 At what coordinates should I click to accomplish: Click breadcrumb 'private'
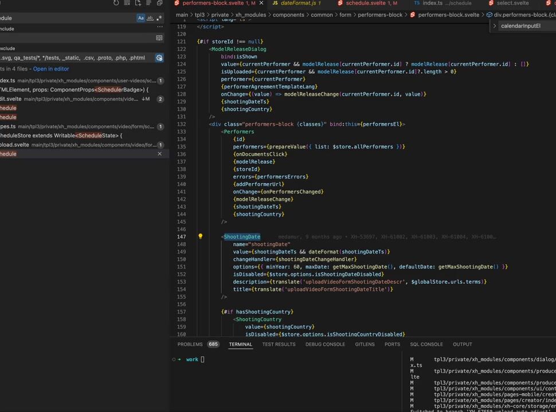220,15
